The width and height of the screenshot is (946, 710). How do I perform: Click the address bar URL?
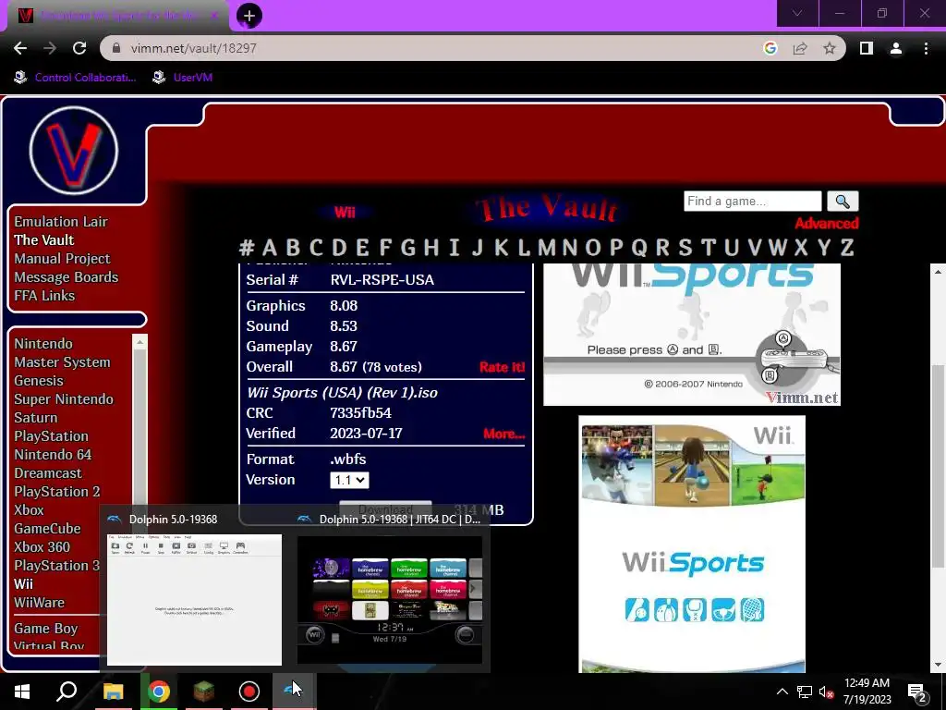pyautogui.click(x=194, y=48)
